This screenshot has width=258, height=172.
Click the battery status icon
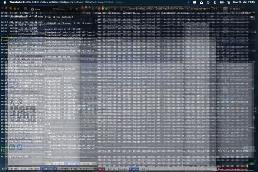click(x=222, y=2)
